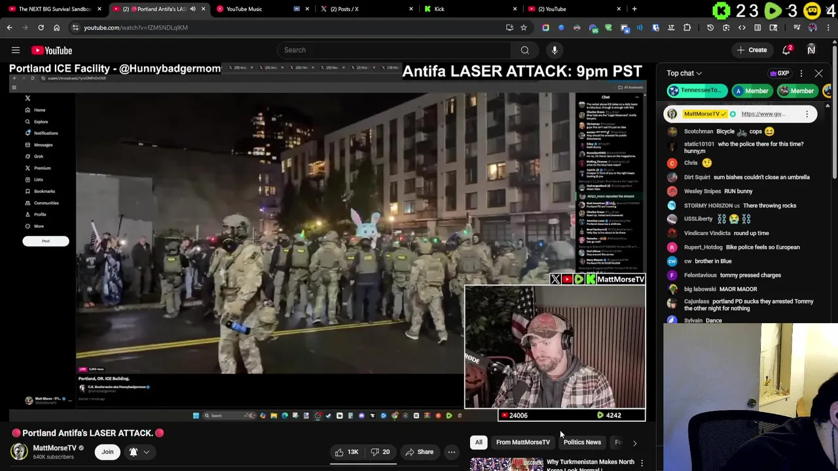Like the video with thumbs up
838x471 pixels.
point(346,452)
